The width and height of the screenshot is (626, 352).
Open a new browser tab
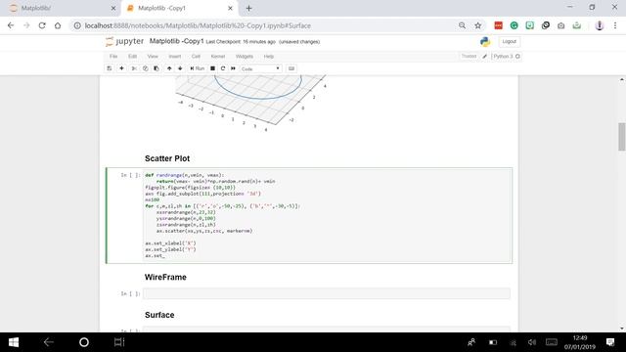pyautogui.click(x=248, y=8)
